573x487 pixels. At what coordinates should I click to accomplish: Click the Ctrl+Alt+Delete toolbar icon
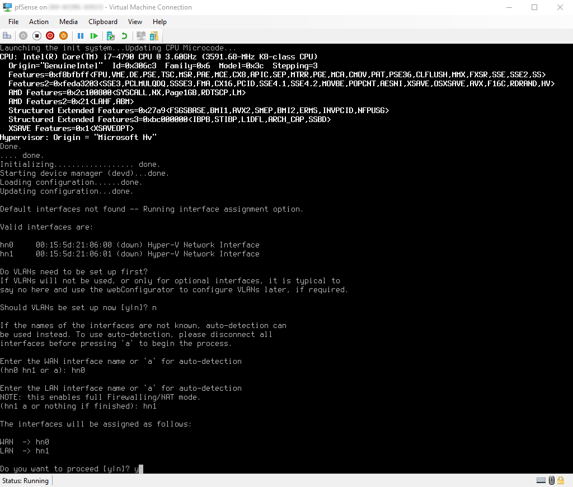[x=7, y=36]
